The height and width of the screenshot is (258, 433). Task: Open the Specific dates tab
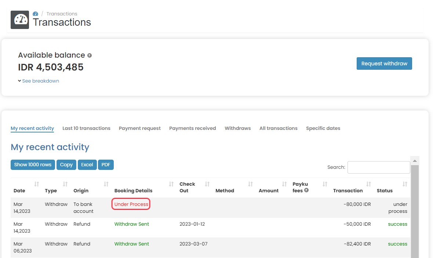(x=323, y=128)
